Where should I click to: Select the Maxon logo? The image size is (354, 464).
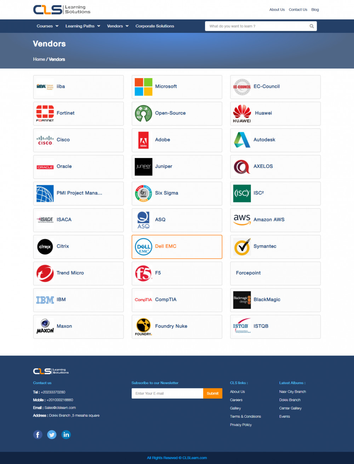point(45,327)
